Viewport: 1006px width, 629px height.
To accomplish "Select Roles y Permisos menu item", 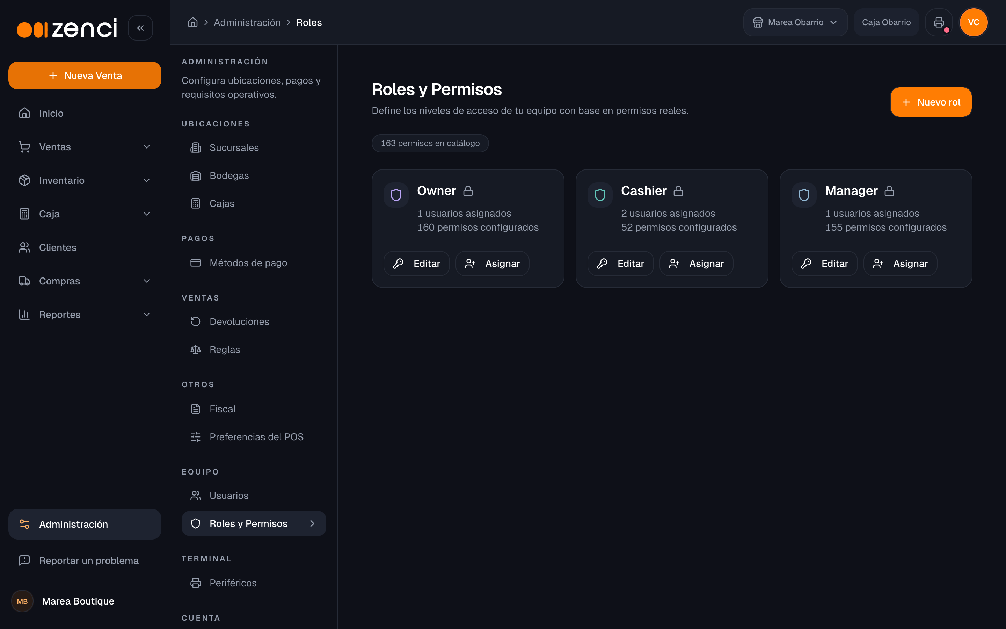I will (254, 523).
